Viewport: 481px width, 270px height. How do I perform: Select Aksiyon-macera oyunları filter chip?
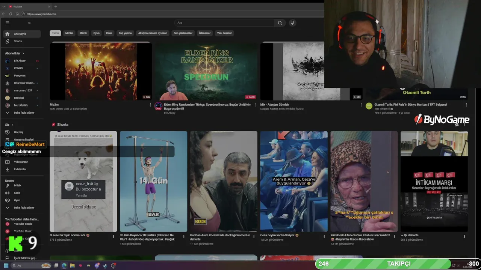coord(153,33)
